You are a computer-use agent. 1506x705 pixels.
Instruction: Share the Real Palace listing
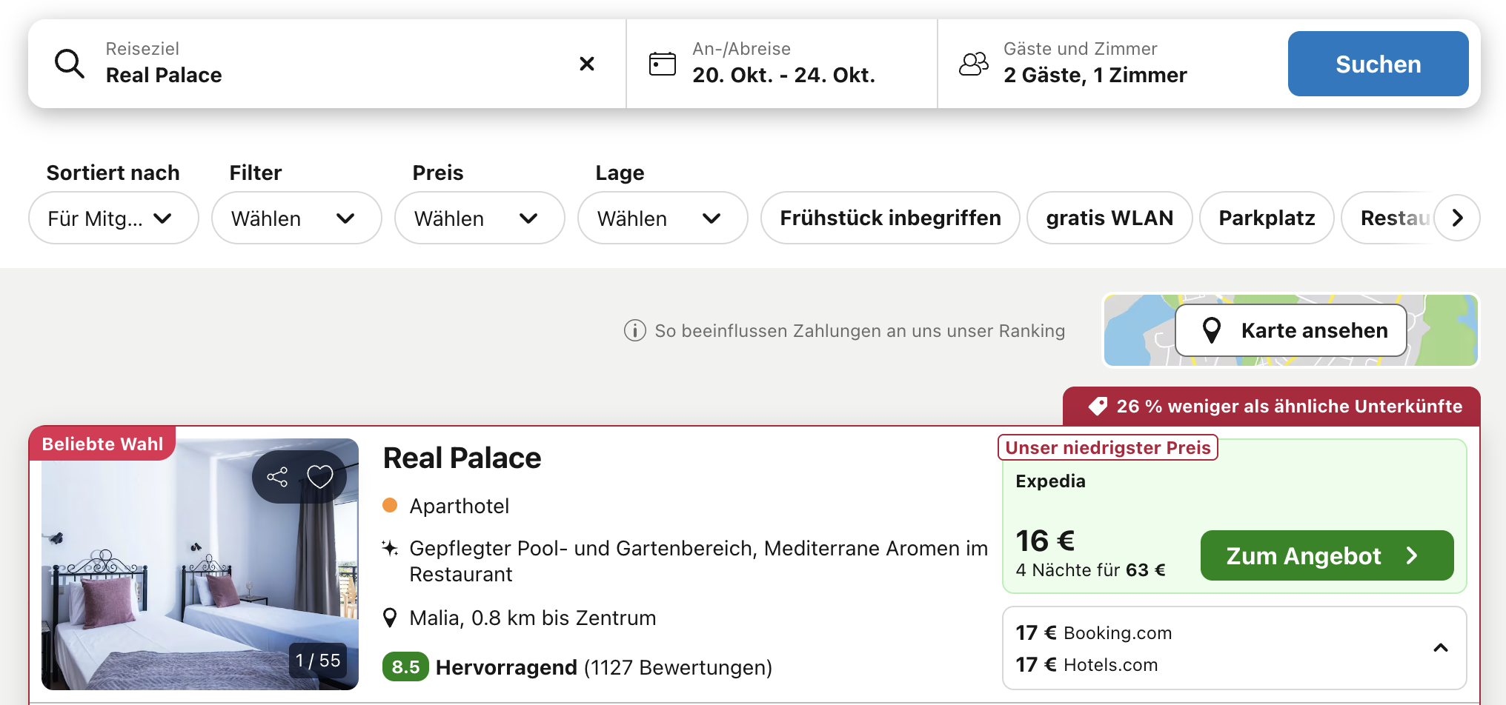[x=277, y=476]
